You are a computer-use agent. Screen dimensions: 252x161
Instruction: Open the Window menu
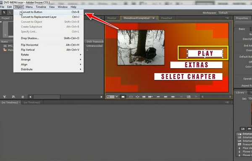(x=63, y=7)
